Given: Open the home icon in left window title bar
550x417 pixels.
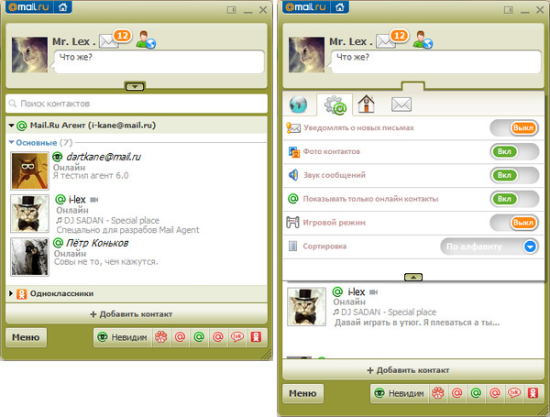Looking at the screenshot, I should 62,7.
